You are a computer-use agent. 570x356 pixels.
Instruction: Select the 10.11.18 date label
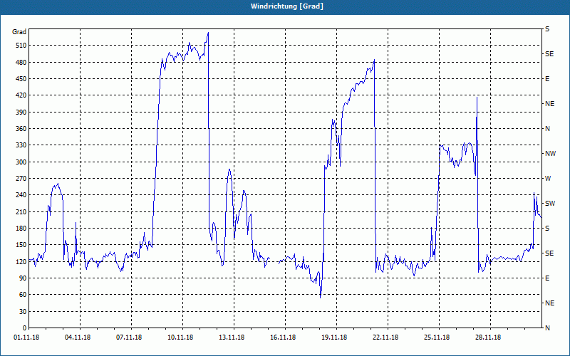[180, 337]
